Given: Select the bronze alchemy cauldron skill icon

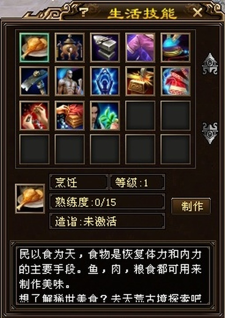Looking at the screenshot, I should pyautogui.click(x=69, y=47).
